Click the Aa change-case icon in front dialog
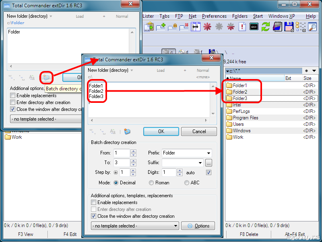The height and width of the screenshot is (242, 322). tap(113, 131)
